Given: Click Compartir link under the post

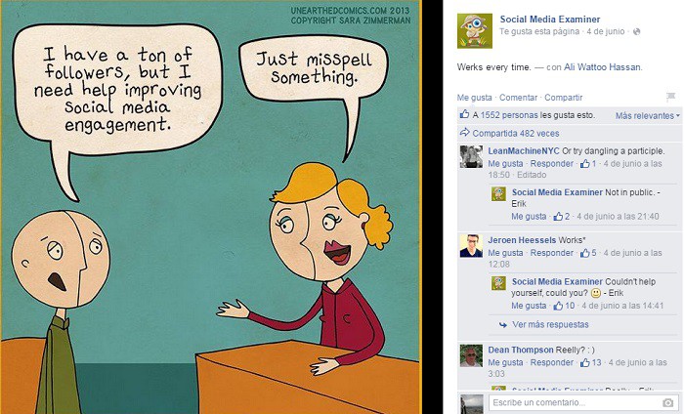Looking at the screenshot, I should pos(563,98).
